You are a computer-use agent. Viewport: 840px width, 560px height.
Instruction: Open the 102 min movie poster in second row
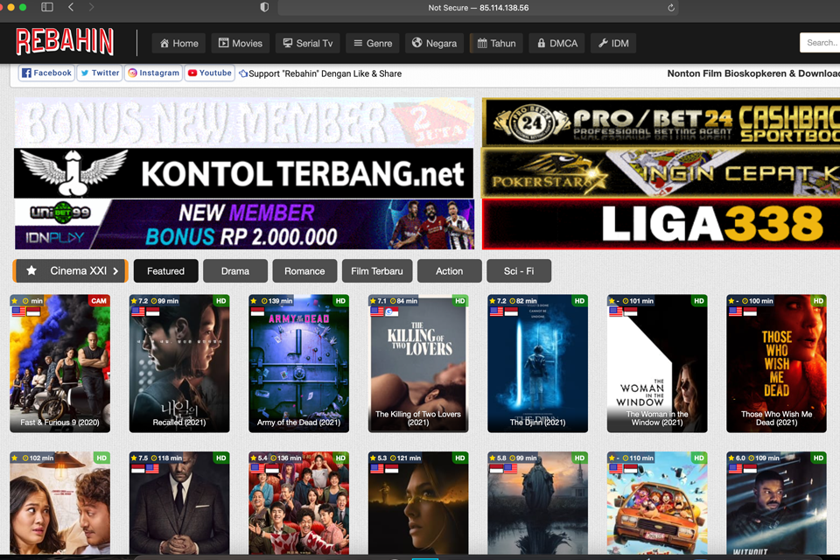pyautogui.click(x=60, y=502)
